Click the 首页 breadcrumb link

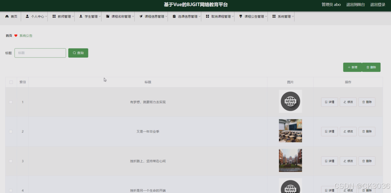[x=9, y=36]
